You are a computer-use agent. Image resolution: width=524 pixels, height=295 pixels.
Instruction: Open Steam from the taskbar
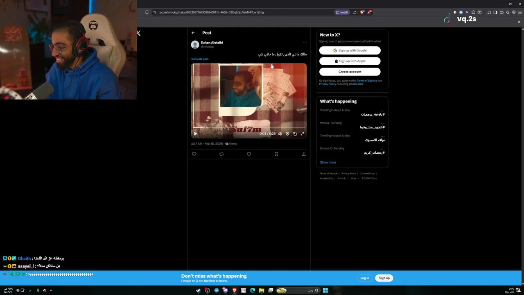point(198,290)
